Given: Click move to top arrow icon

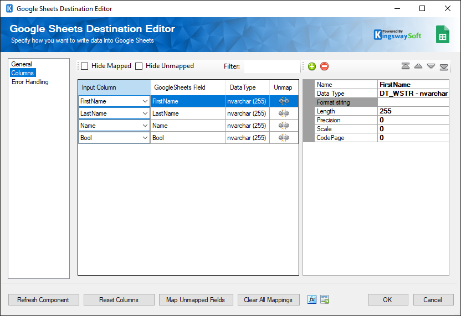Looking at the screenshot, I should (x=406, y=66).
